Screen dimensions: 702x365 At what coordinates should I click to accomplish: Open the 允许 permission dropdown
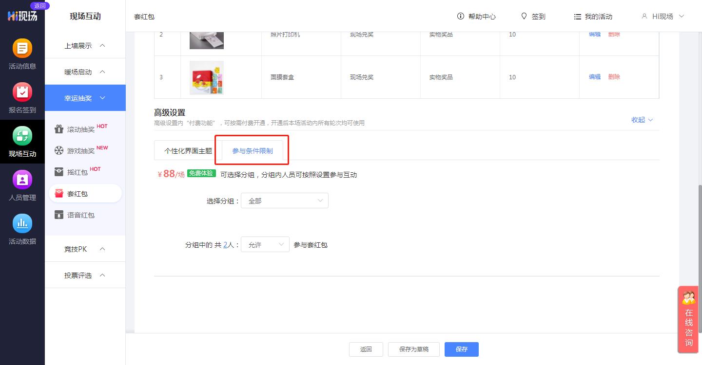[x=265, y=244]
